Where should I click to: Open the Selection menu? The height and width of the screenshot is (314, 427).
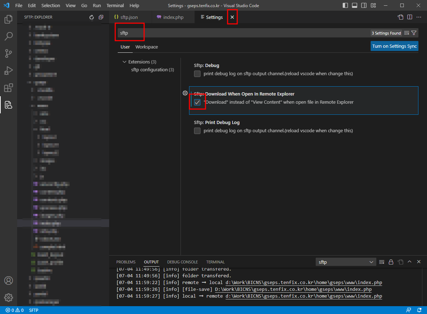[51, 5]
